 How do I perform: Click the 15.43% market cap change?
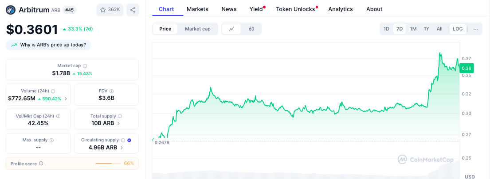(82, 74)
